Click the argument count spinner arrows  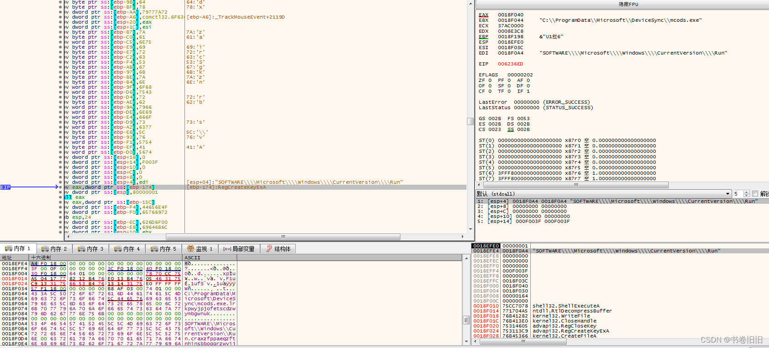746,194
